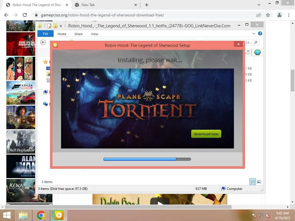
Task: Click the page vertical scrollbar thumb
Action: click(292, 81)
